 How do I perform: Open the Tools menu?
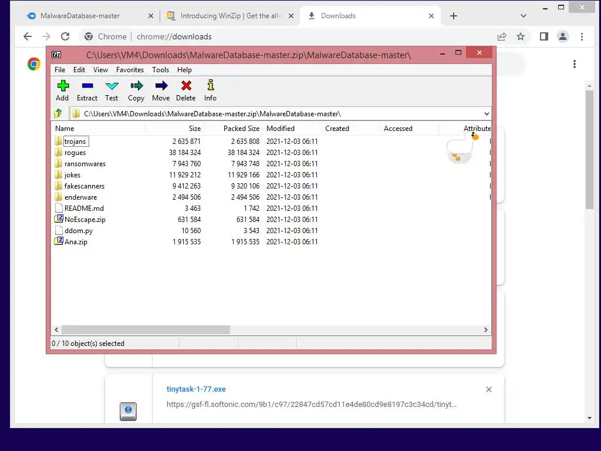point(161,70)
